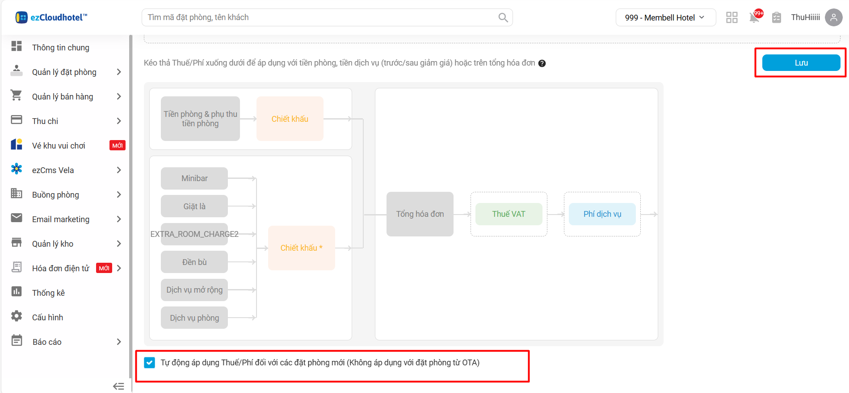This screenshot has height=393, width=849.
Task: Open the 999 - Membell Hotel dropdown
Action: tap(665, 17)
